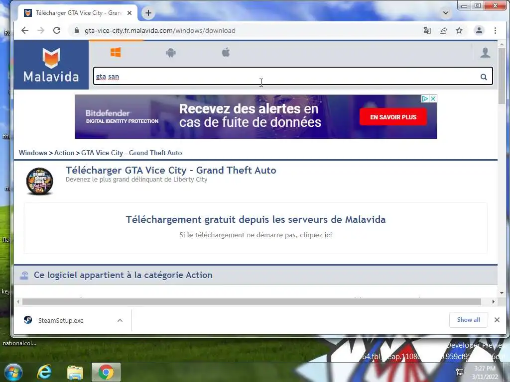Expand the tab search dropdown arrow
Screen dimensions: 510x382
point(446,13)
